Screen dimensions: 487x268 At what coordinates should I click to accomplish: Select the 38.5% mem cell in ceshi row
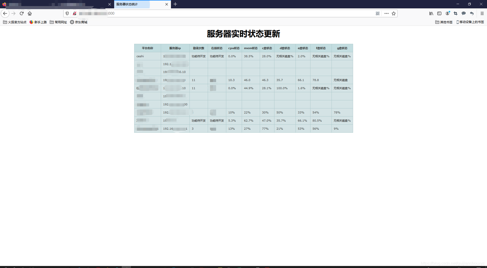pyautogui.click(x=251, y=56)
